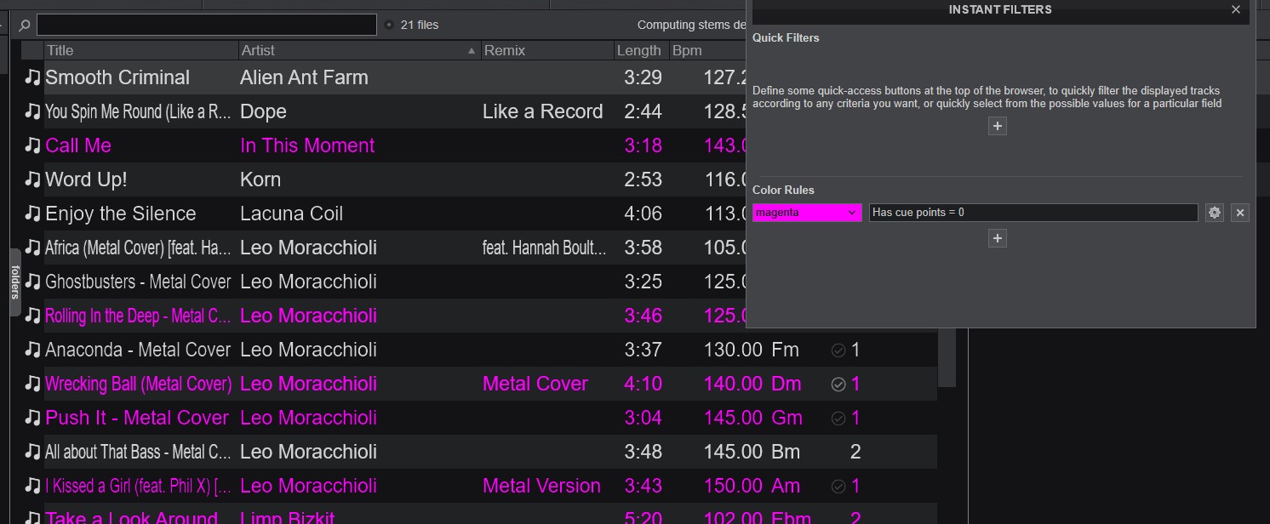The height and width of the screenshot is (524, 1270).
Task: Click the music note icon for Enjoy the Silence
Action: 32,214
